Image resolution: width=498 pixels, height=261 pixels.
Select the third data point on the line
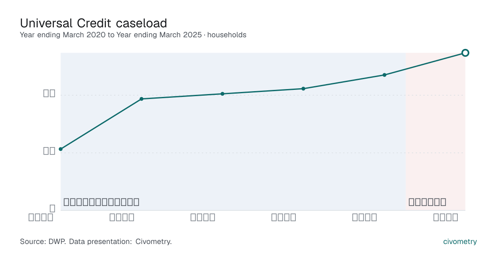click(222, 94)
